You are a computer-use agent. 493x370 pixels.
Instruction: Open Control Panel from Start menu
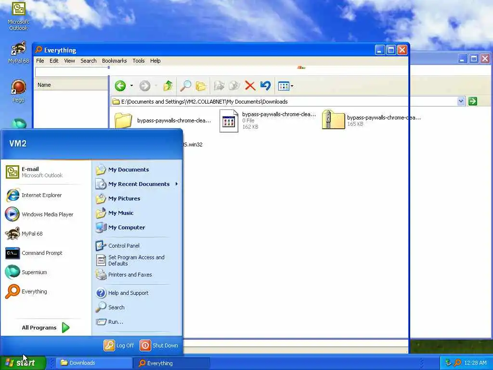(137, 246)
